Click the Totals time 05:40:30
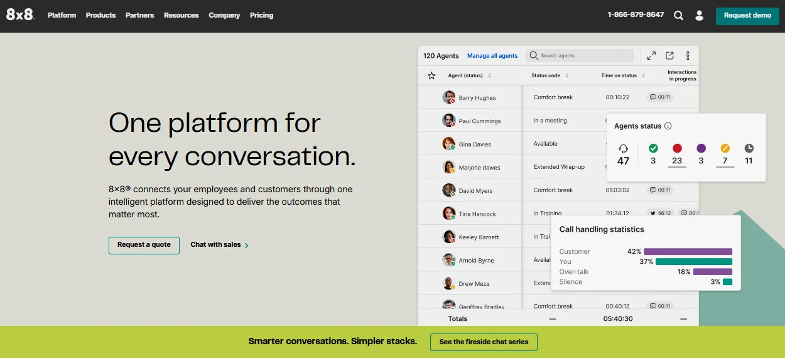 click(x=618, y=318)
